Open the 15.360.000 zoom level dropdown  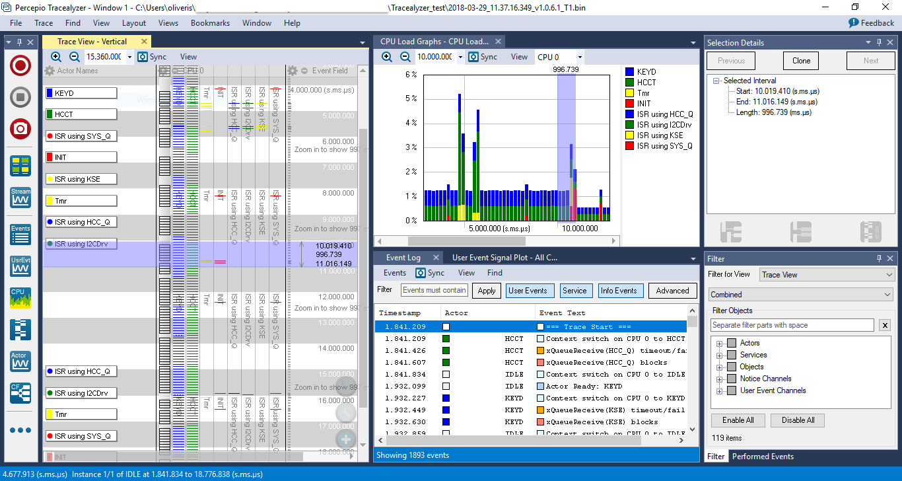(x=129, y=57)
